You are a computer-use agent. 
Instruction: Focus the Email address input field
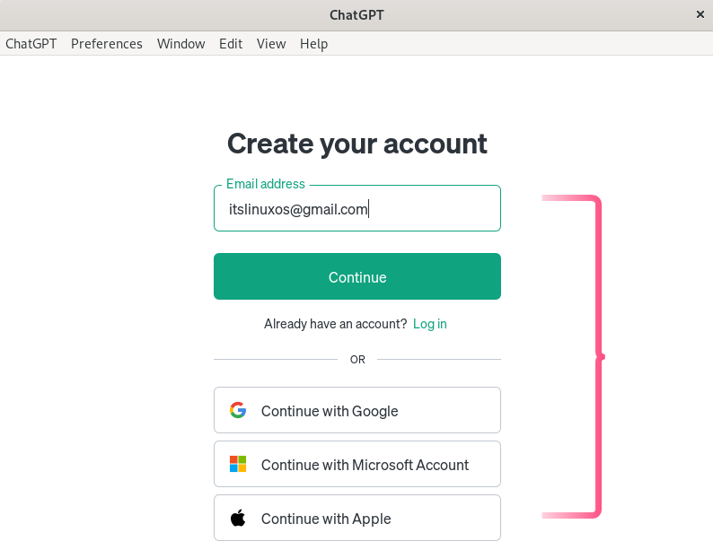point(357,210)
